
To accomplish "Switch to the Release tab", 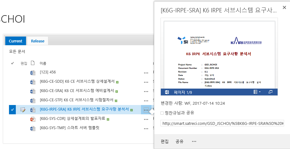I will click(37, 41).
